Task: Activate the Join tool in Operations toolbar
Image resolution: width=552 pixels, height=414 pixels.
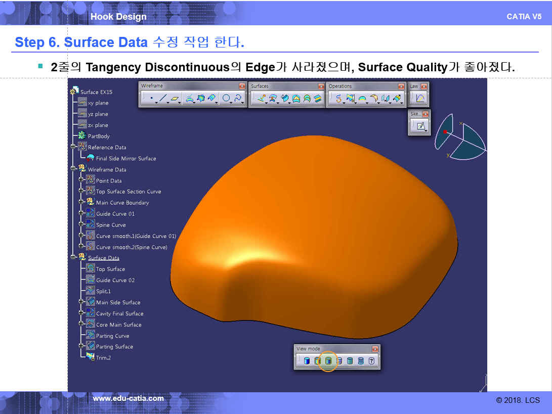Action: (x=338, y=99)
